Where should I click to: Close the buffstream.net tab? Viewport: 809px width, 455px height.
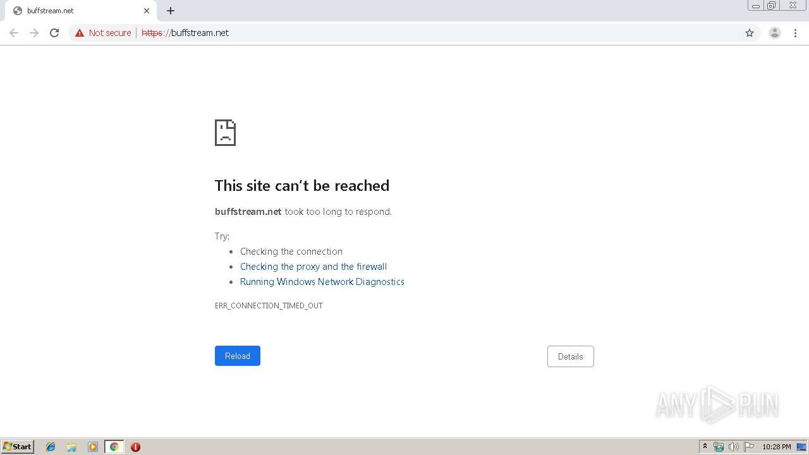pos(147,11)
